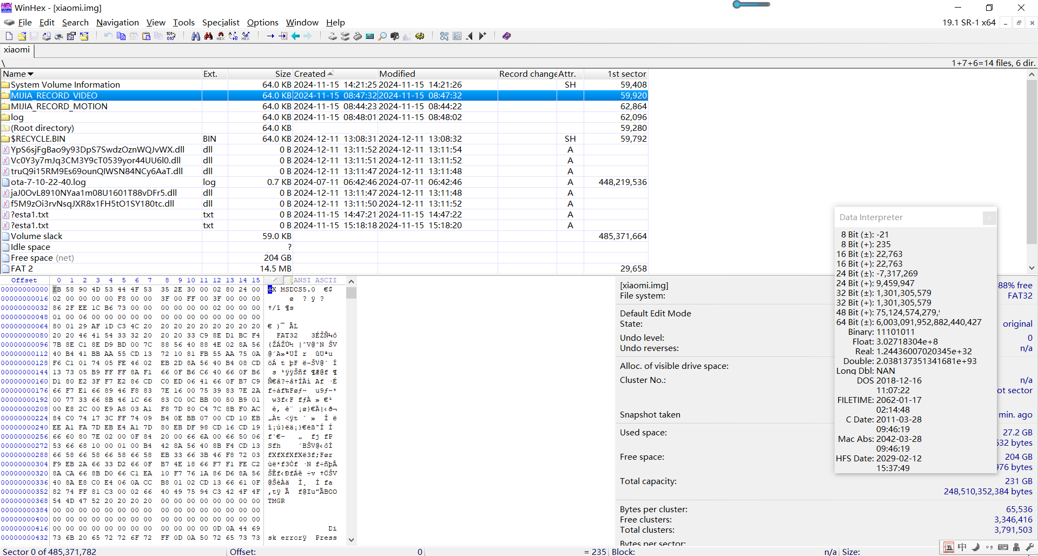1038x556 pixels.
Task: Open the Navigation menu
Action: point(117,23)
